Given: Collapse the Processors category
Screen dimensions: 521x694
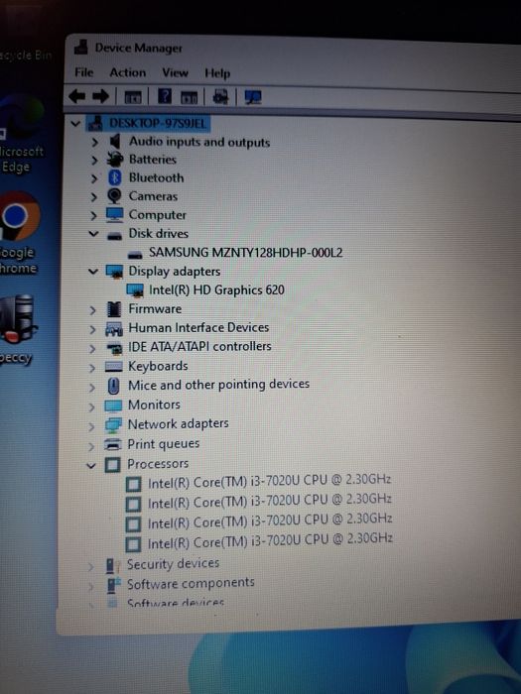Looking at the screenshot, I should (91, 465).
